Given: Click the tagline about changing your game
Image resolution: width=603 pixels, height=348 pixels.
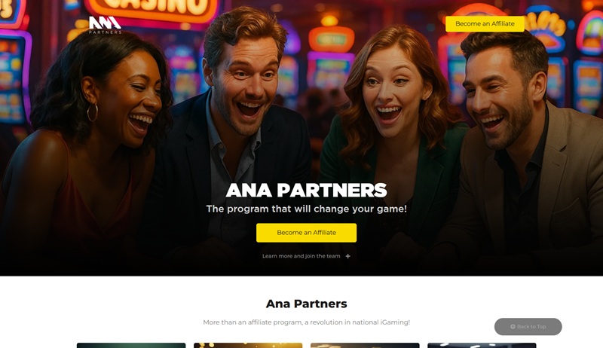Looking at the screenshot, I should click(306, 209).
